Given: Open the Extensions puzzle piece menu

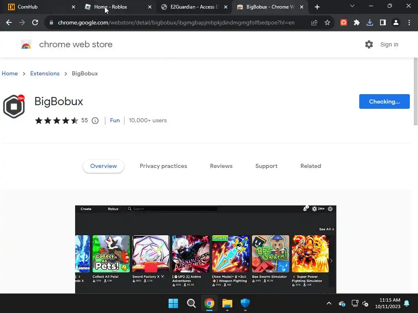Looking at the screenshot, I should pos(357,23).
